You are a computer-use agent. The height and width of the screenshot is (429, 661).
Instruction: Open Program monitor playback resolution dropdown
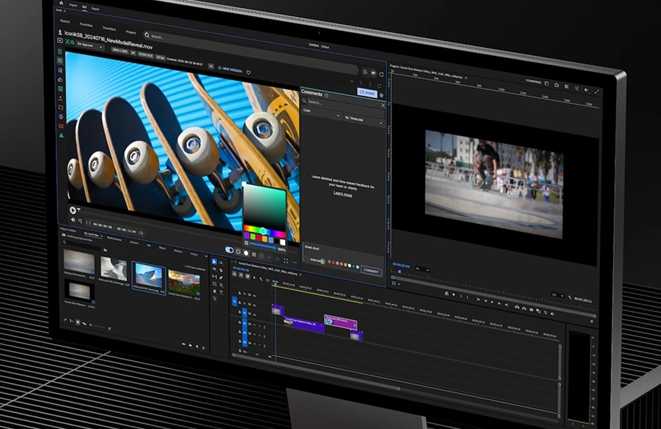[x=557, y=296]
